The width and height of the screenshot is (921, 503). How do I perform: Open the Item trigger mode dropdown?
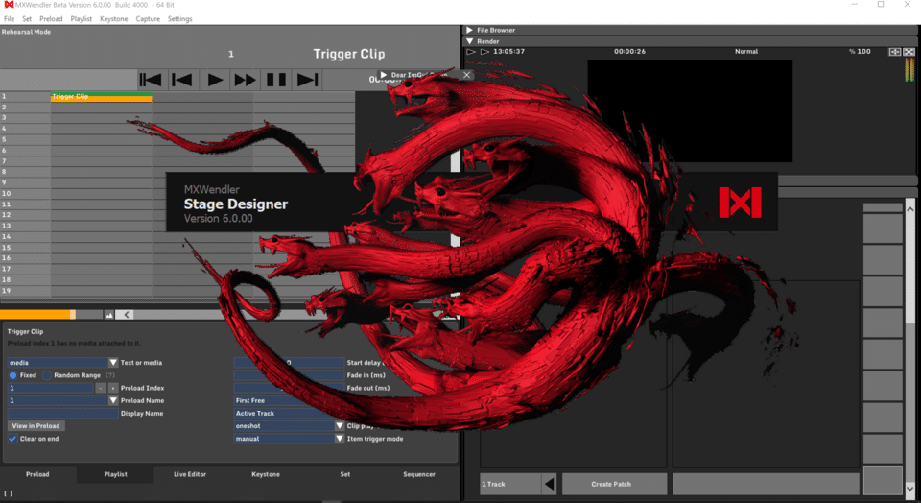pos(339,439)
